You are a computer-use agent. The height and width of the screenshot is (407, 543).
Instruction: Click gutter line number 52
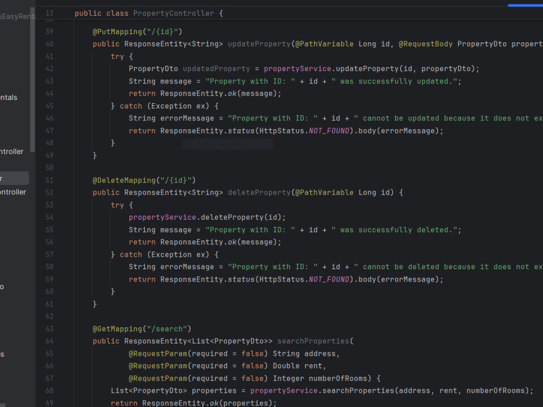point(49,193)
